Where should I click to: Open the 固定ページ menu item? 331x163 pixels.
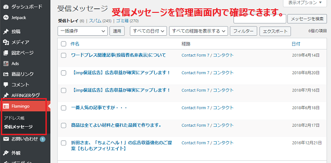pos(23,53)
